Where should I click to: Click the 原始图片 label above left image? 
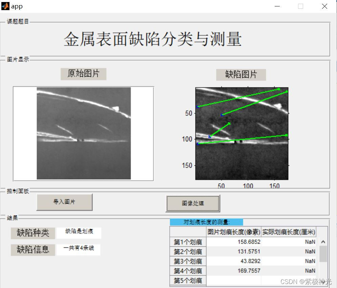click(83, 74)
